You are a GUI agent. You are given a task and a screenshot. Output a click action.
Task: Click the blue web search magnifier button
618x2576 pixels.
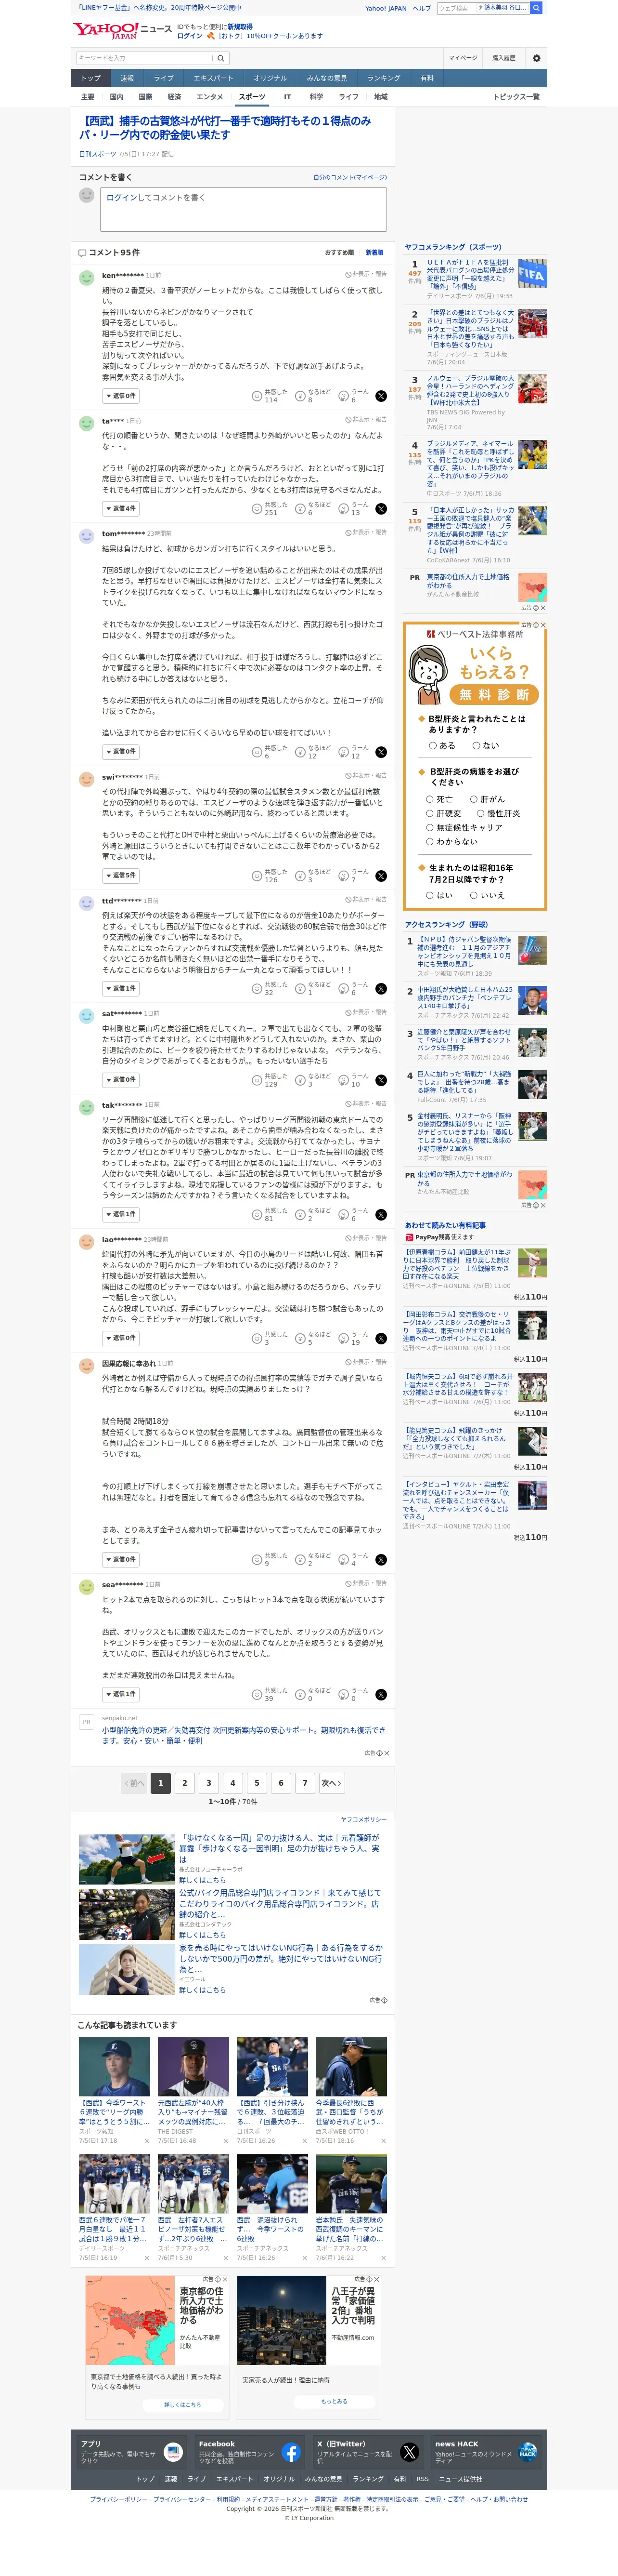[536, 8]
